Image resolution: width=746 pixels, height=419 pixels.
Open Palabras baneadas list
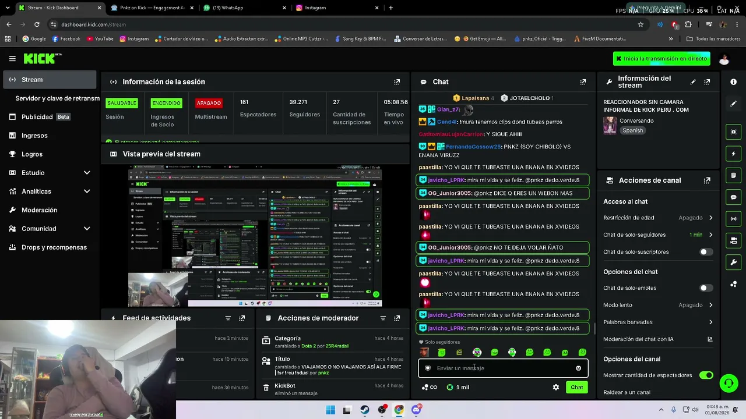pyautogui.click(x=658, y=322)
